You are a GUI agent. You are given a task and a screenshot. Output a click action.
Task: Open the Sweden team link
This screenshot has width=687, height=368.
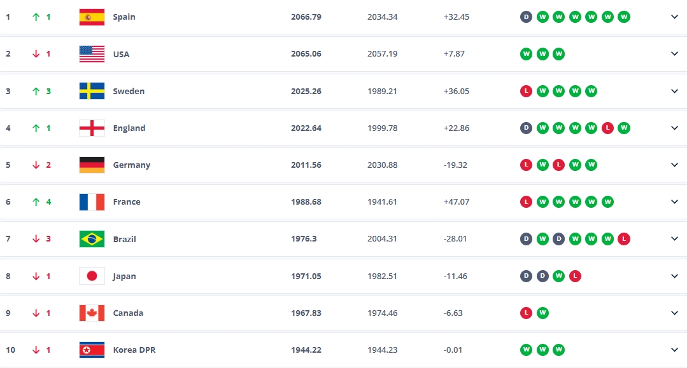tap(129, 91)
